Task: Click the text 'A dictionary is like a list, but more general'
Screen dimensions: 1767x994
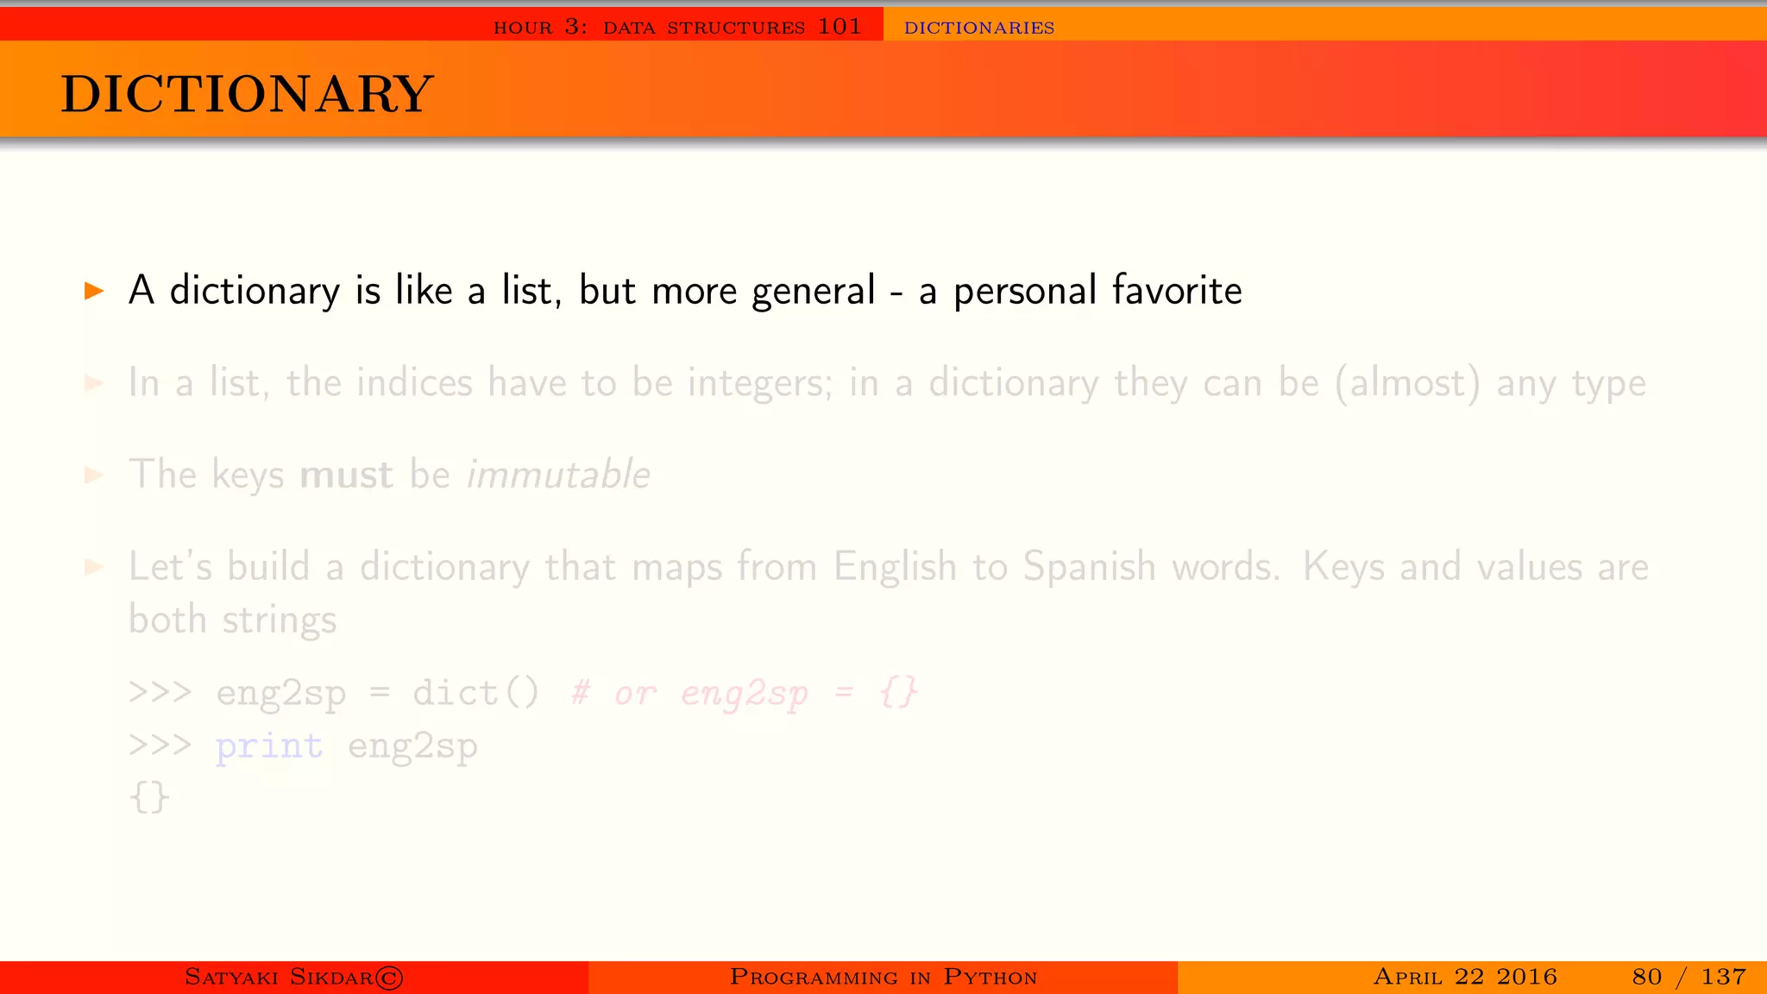Action: (502, 291)
